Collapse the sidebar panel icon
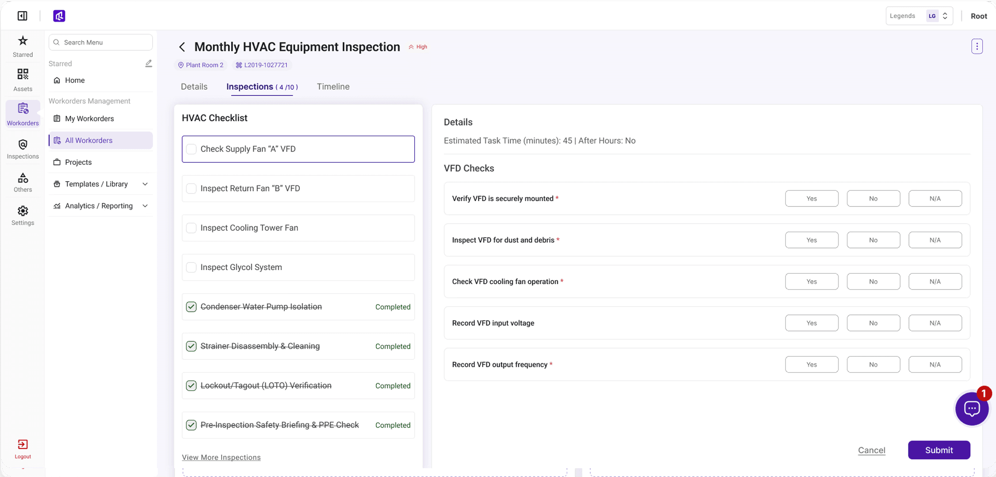Image resolution: width=996 pixels, height=477 pixels. coord(22,16)
